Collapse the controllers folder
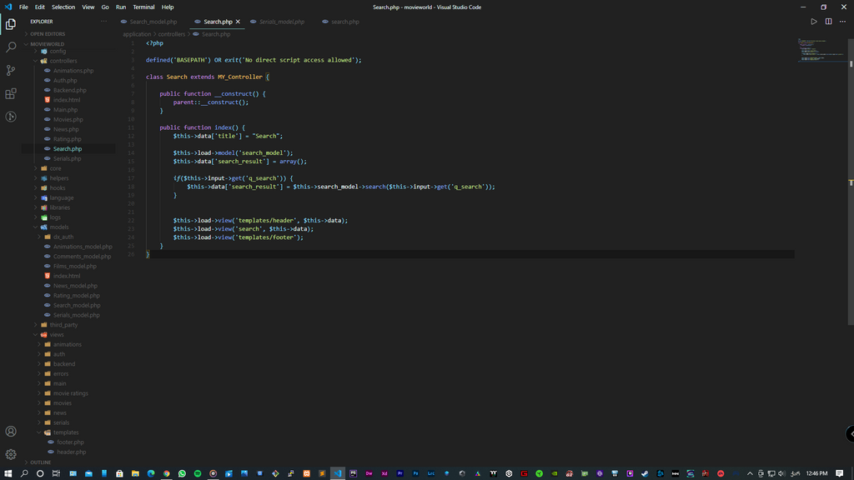The image size is (854, 480). pos(63,61)
